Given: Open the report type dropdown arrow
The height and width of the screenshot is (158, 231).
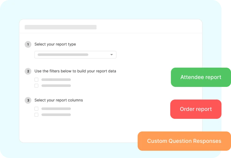Looking at the screenshot, I should (111, 55).
